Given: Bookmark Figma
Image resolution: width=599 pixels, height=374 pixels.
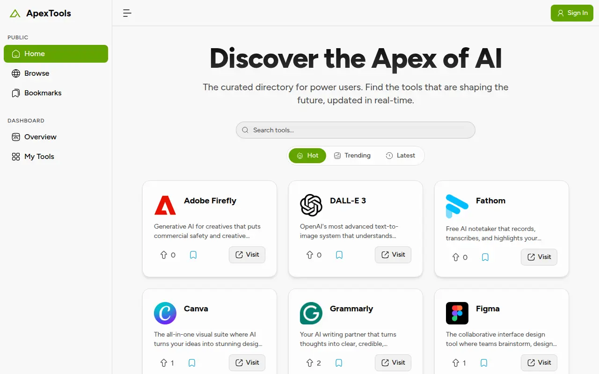Looking at the screenshot, I should [x=484, y=363].
